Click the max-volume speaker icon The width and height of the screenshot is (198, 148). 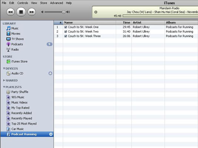point(68,12)
